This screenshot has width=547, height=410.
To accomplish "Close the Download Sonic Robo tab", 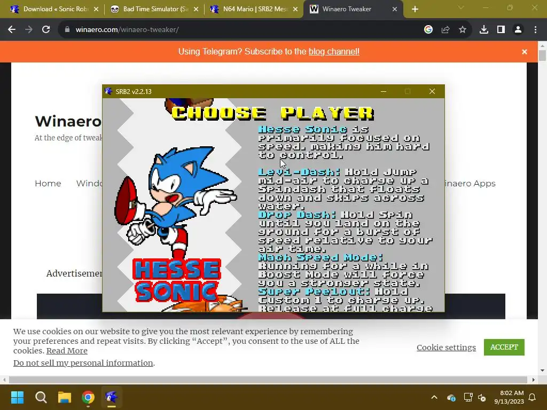I will (96, 10).
